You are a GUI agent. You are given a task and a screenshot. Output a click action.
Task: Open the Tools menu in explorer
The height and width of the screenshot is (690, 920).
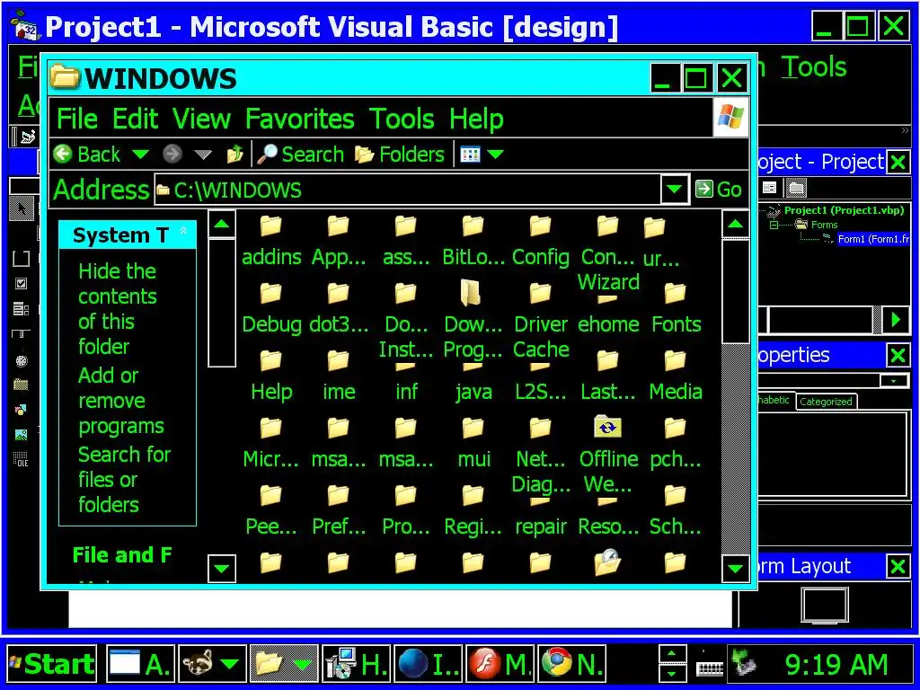click(x=402, y=119)
